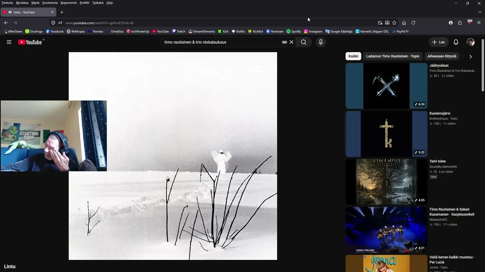Viewport: 485px width, 272px height.
Task: Open the Jäähyväiset video thumbnail
Action: click(x=386, y=86)
